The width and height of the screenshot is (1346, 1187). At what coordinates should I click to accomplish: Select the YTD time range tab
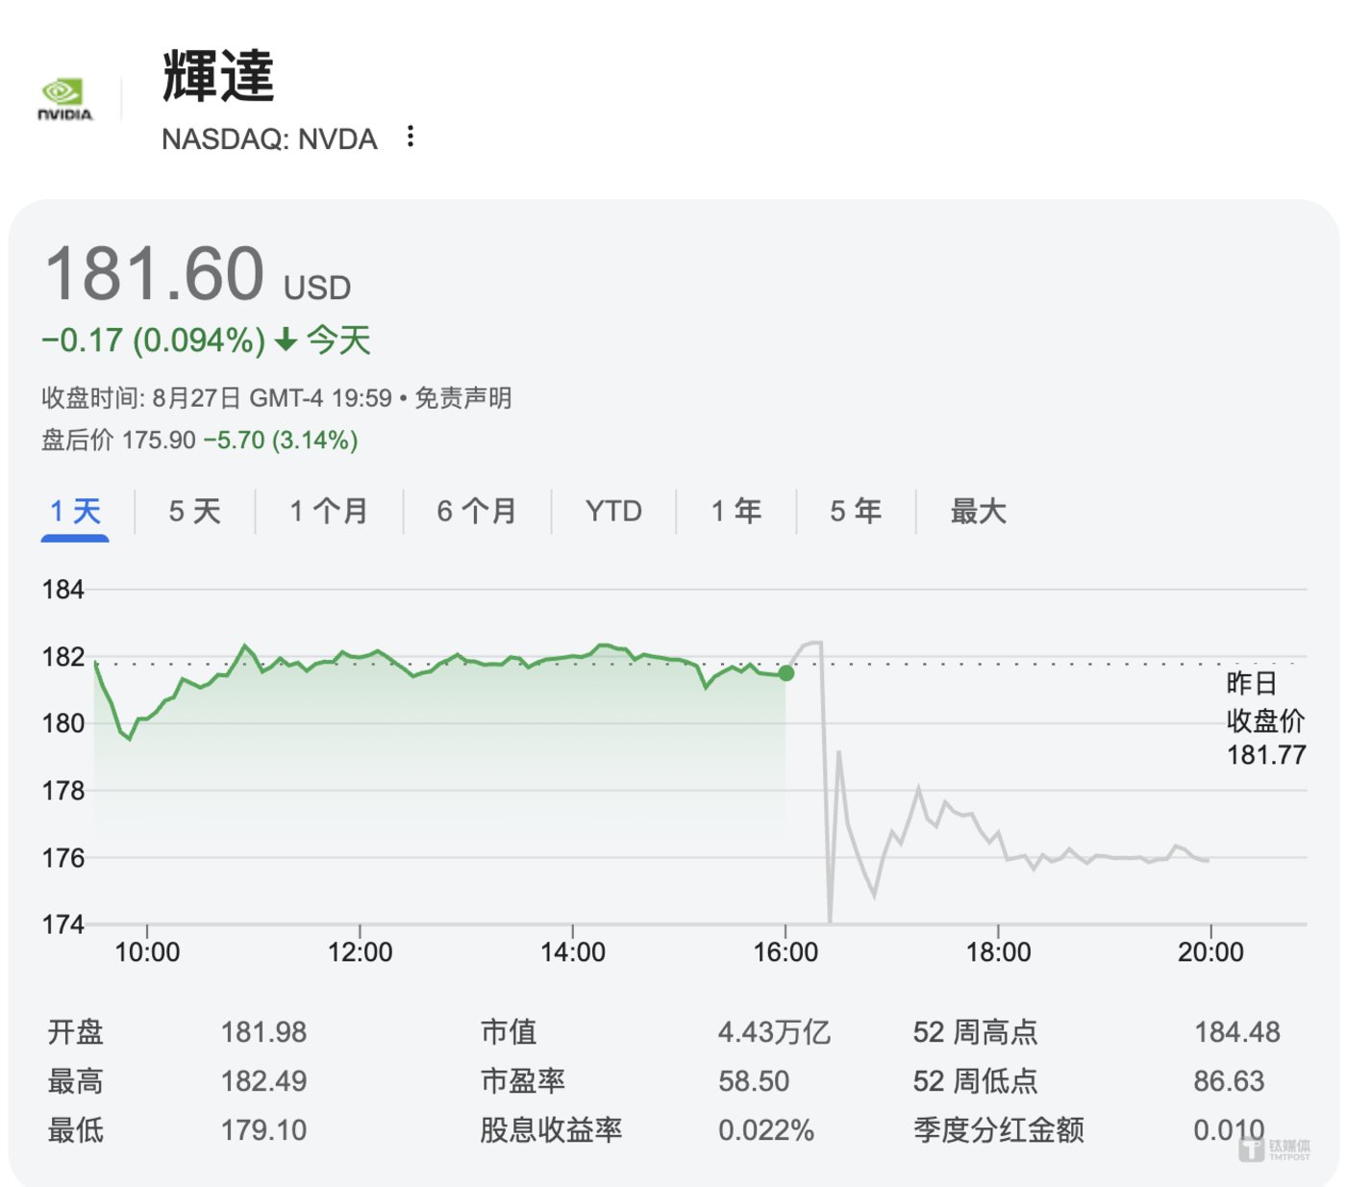coord(613,511)
